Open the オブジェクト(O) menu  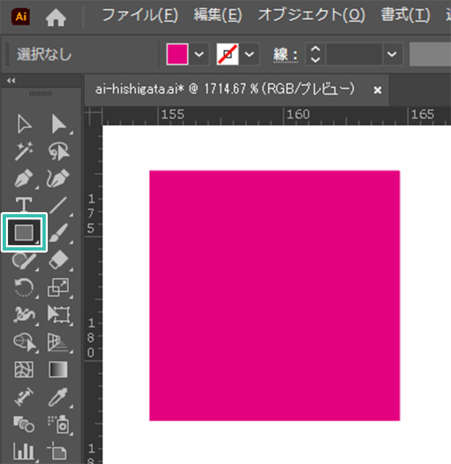(311, 15)
